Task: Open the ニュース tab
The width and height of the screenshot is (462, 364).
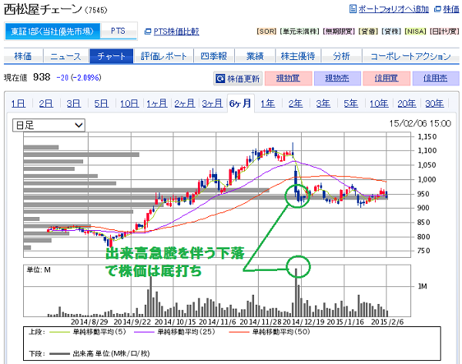Action: click(x=66, y=56)
